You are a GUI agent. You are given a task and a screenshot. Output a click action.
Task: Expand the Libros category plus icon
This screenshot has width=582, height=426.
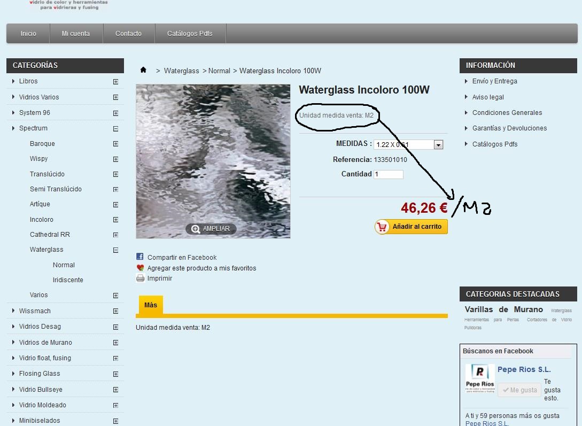click(116, 82)
